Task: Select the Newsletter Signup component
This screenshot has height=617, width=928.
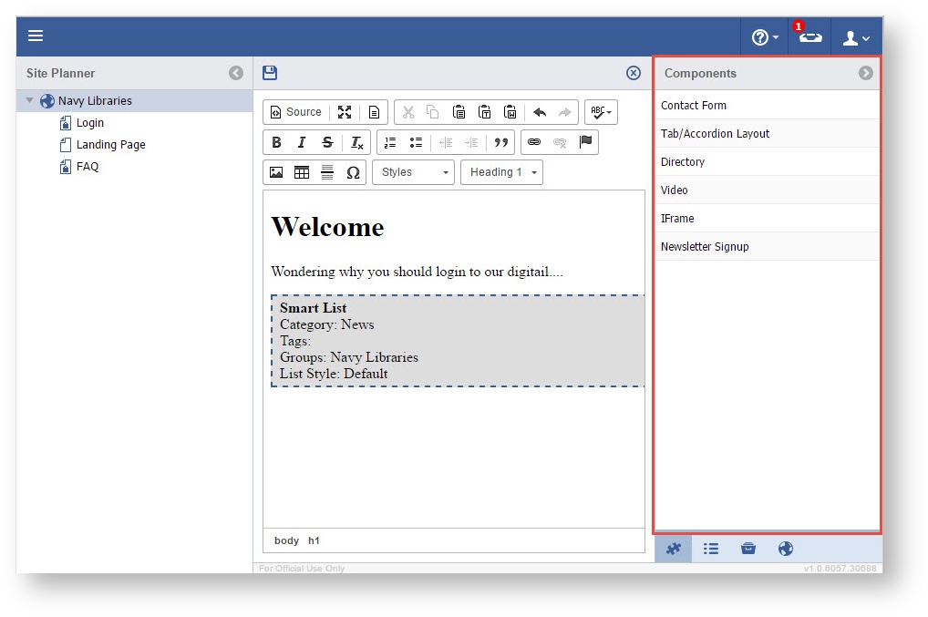Action: click(705, 247)
